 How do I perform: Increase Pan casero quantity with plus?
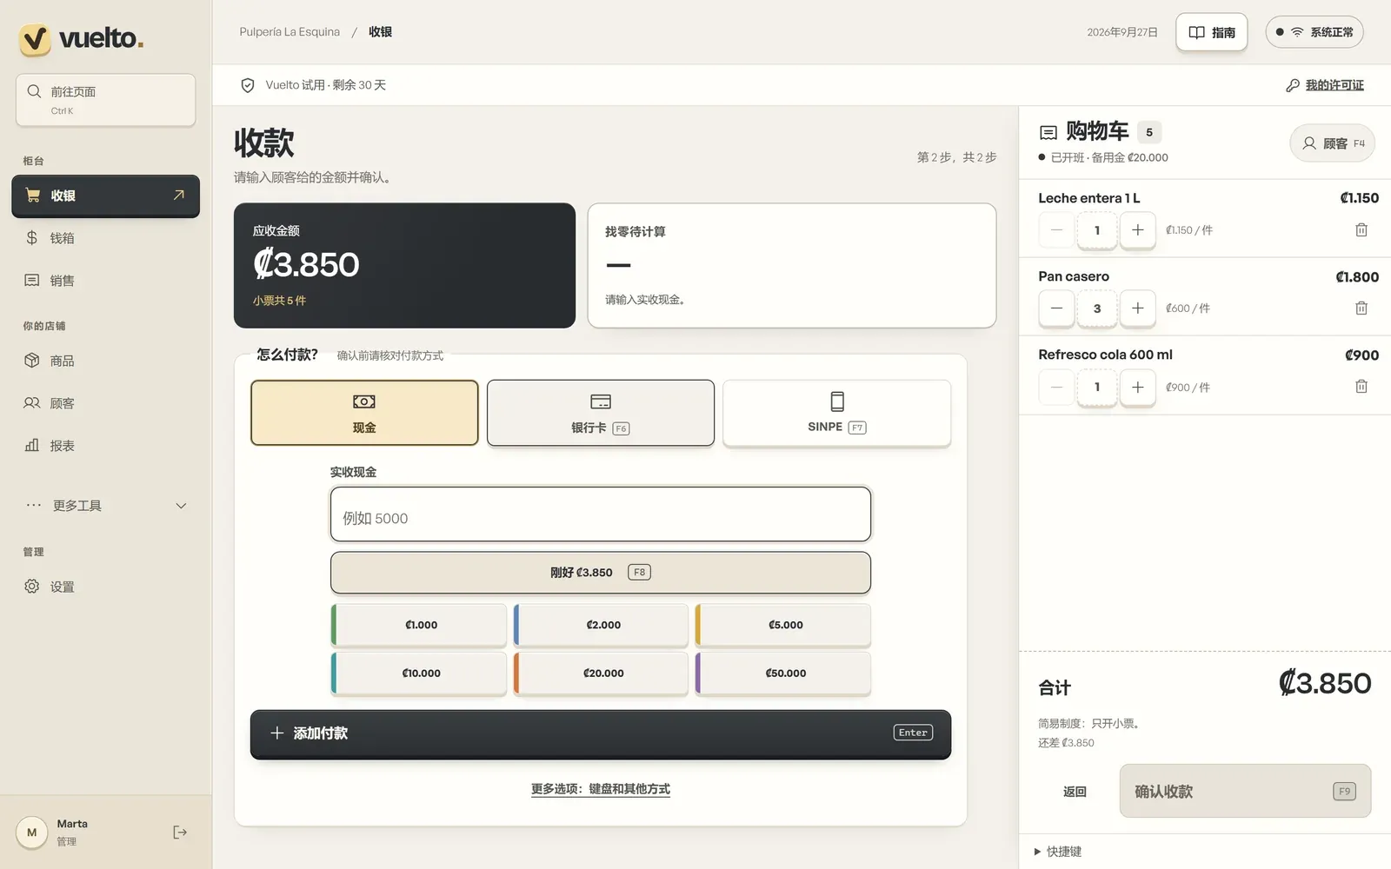click(x=1137, y=308)
